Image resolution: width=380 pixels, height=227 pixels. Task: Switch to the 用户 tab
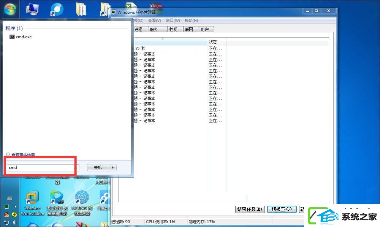coord(206,29)
